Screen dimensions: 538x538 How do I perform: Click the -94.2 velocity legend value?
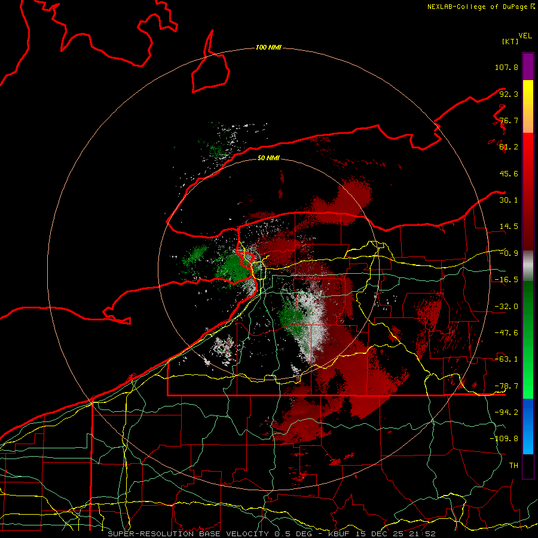pos(506,412)
